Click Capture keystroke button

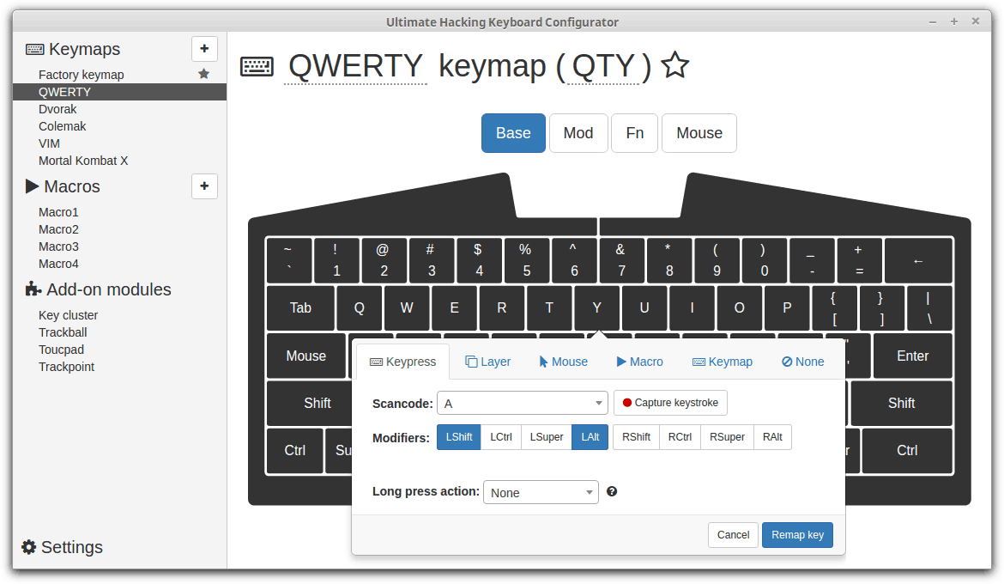point(670,403)
